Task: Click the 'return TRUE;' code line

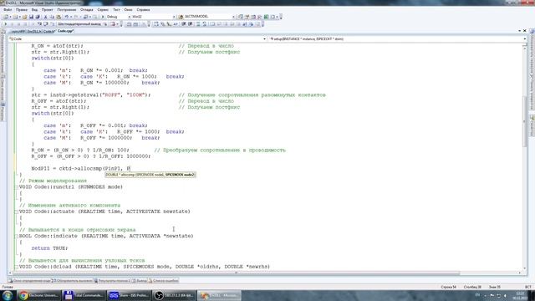Action: point(49,248)
